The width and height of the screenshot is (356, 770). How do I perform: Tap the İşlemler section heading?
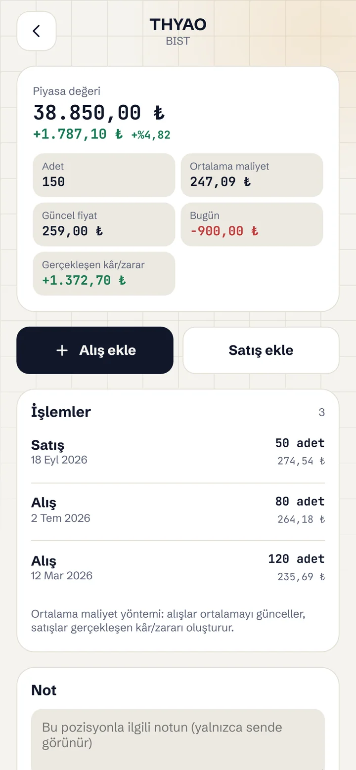pos(61,412)
